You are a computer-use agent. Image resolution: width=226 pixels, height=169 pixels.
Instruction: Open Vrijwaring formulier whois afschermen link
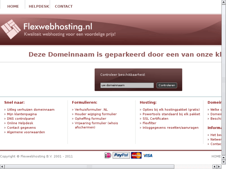coord(96,125)
